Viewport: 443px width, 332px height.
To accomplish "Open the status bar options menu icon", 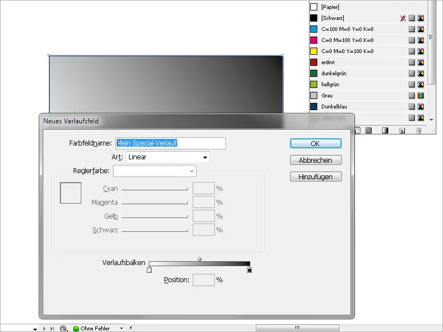I will coord(63,329).
